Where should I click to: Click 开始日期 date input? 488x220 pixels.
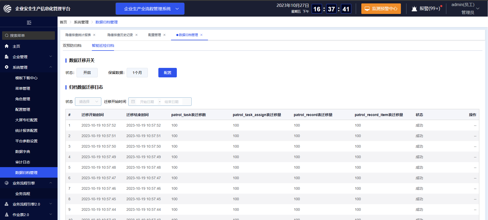coord(147,102)
